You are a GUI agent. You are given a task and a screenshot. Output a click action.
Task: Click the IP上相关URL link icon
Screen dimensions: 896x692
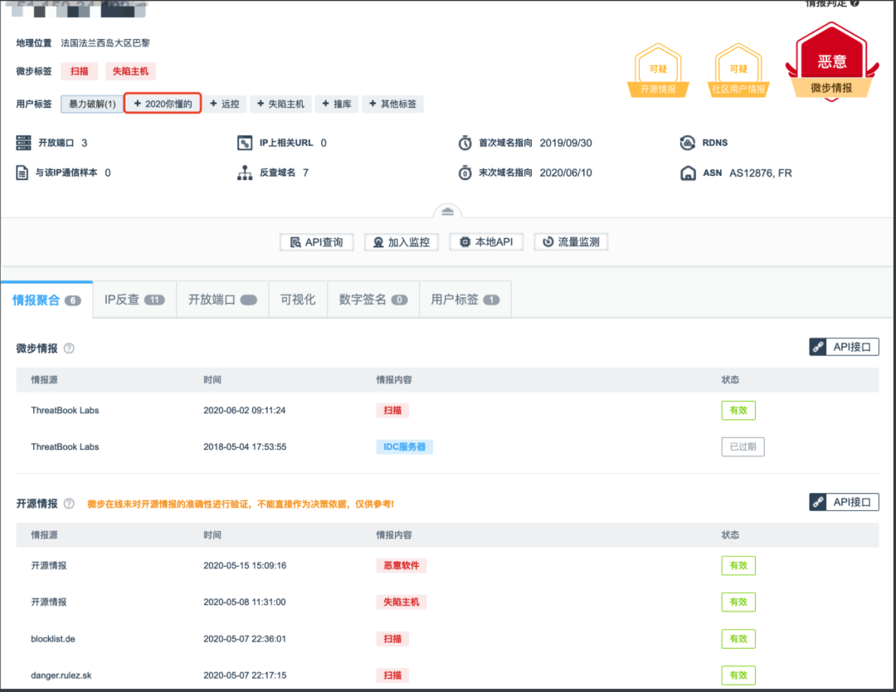pyautogui.click(x=246, y=142)
